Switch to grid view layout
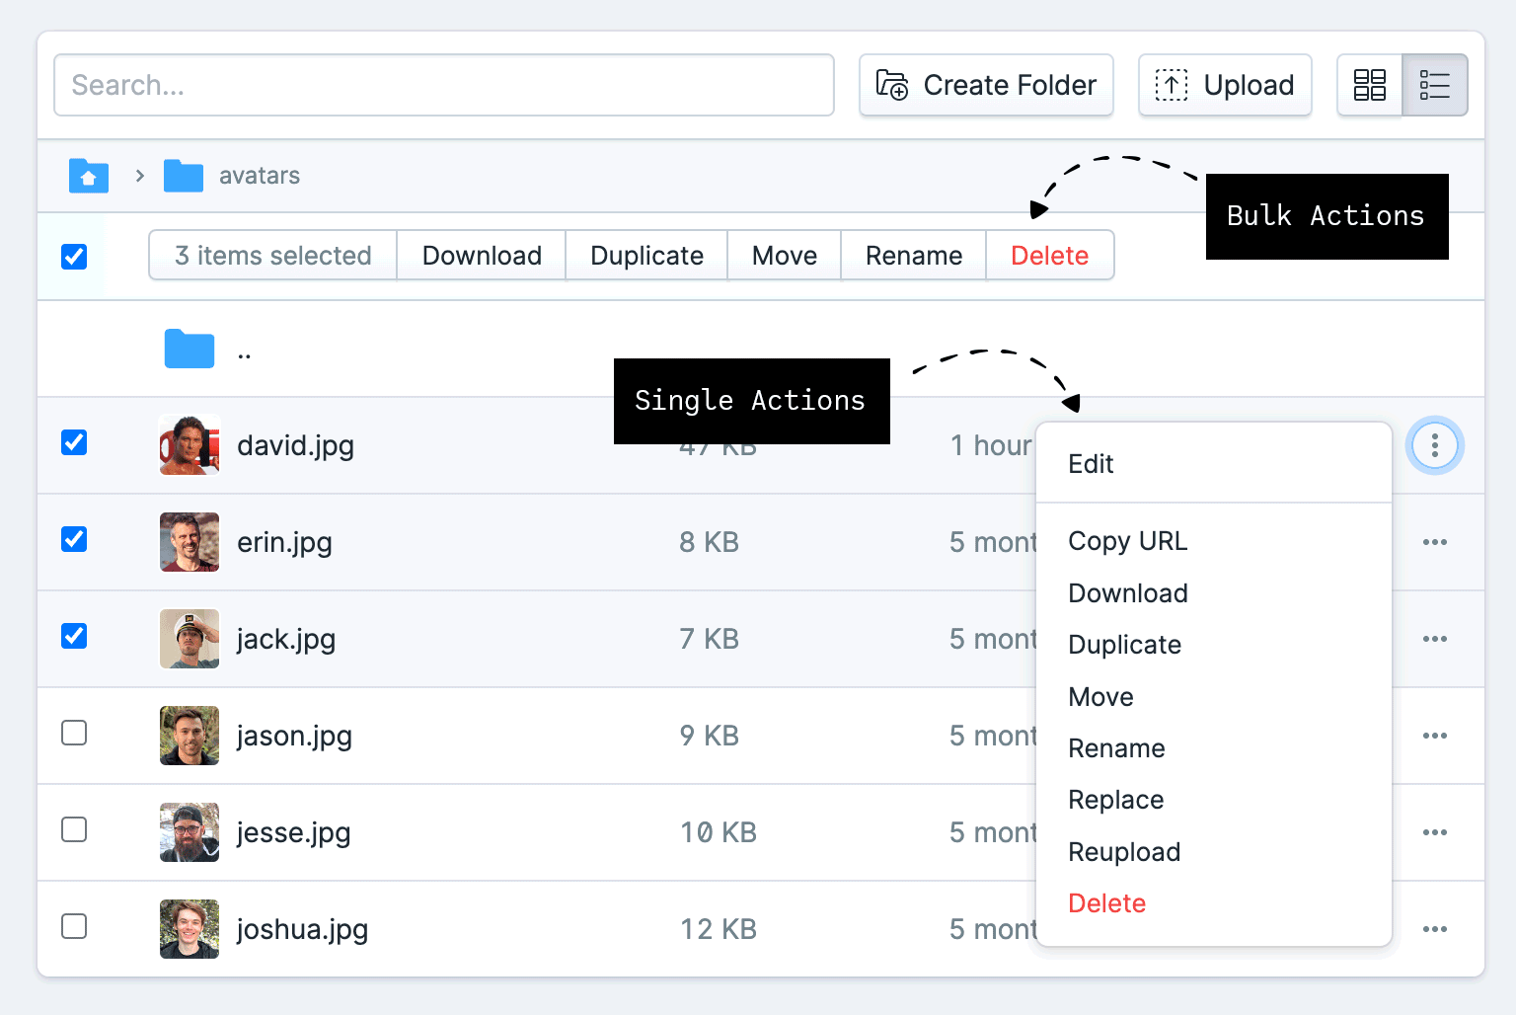This screenshot has width=1516, height=1015. click(x=1370, y=85)
